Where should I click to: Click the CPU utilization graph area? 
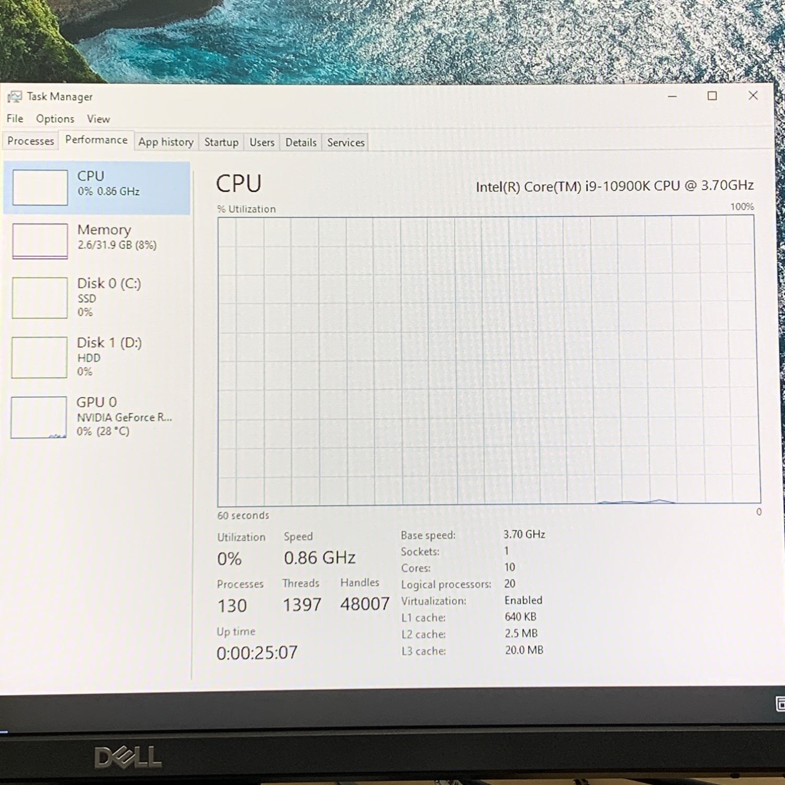click(x=488, y=360)
